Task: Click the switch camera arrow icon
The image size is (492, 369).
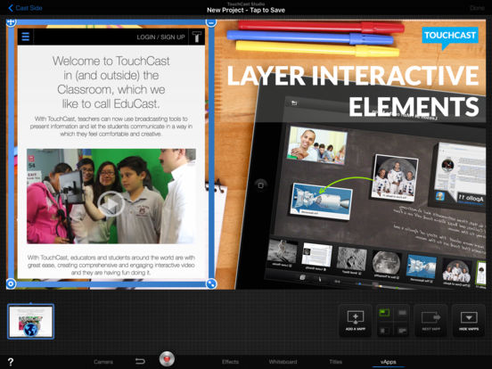Action: (140, 361)
